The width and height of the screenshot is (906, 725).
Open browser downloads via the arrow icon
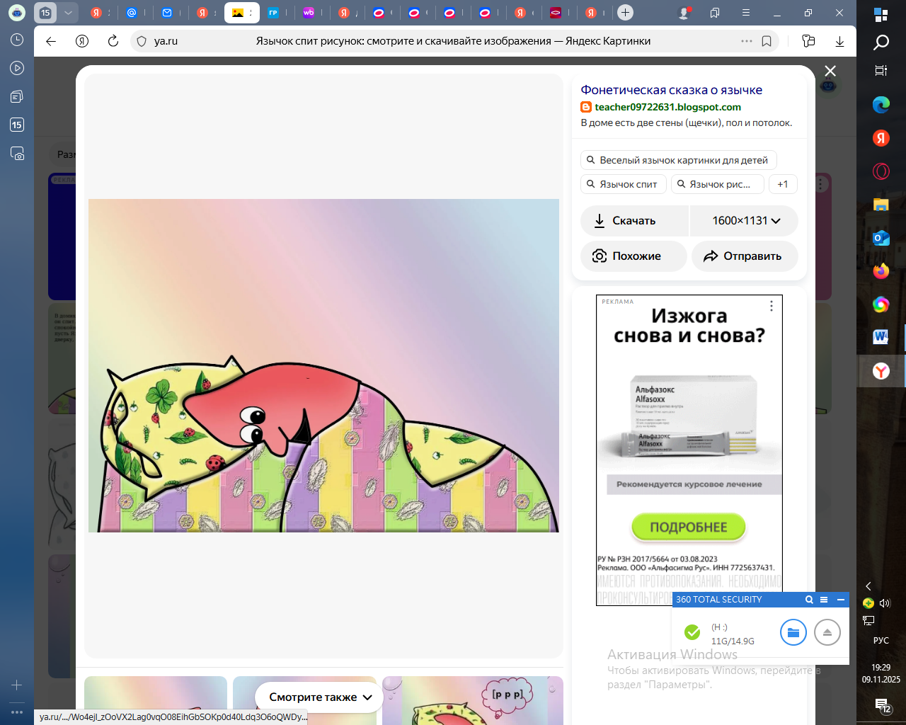point(839,41)
